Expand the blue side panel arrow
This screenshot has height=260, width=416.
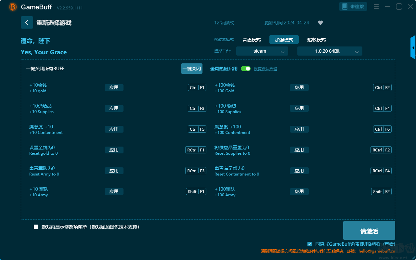[413, 48]
